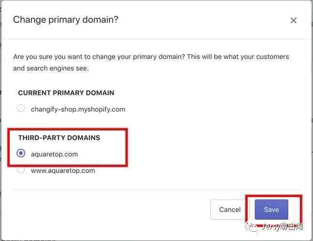Click the changify-shop.myshopify.com domain label
313x241 pixels.
pos(78,109)
